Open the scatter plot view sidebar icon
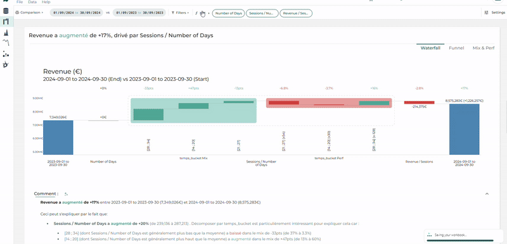This screenshot has height=244, width=507. click(6, 54)
